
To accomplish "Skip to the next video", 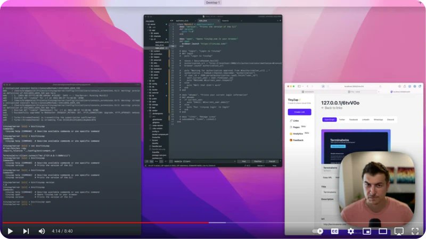I will 26,231.
